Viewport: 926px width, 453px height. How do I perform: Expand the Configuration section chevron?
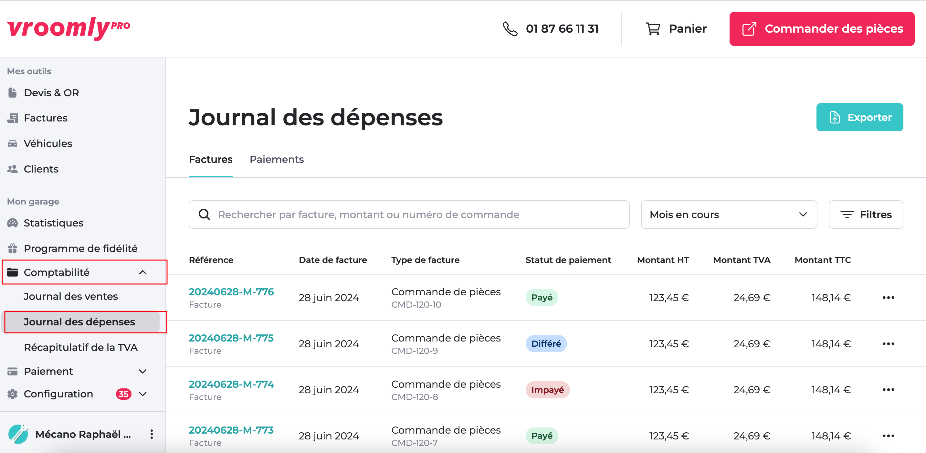[143, 394]
